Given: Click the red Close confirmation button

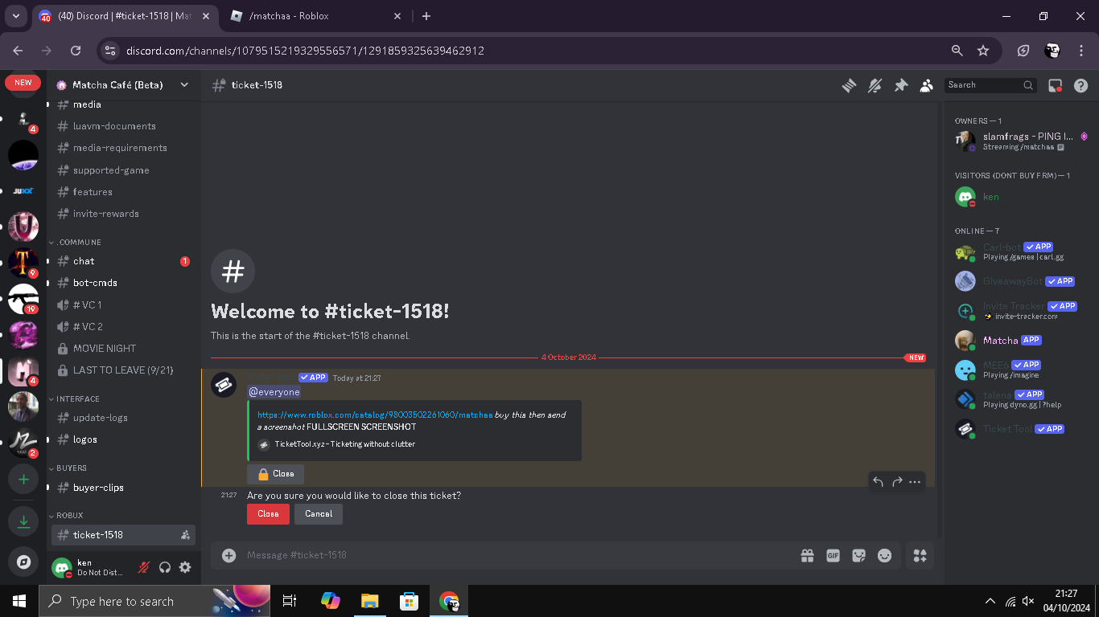Looking at the screenshot, I should pyautogui.click(x=268, y=514).
